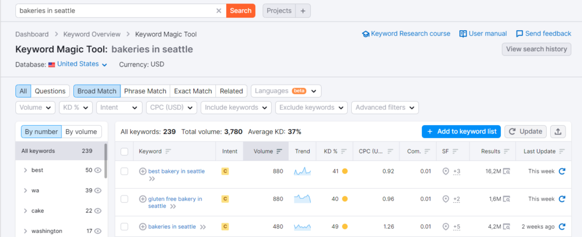The width and height of the screenshot is (582, 237).
Task: Toggle eye icon for the 'best' group
Action: pos(98,171)
